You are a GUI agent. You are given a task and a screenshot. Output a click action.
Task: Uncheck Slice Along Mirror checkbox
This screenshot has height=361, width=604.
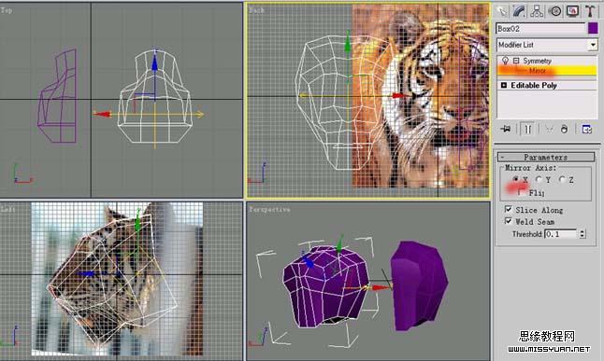pos(509,210)
